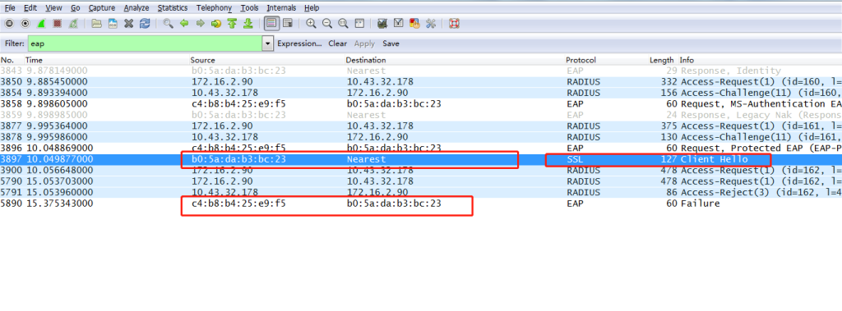
Task: Toggle packet list colorization
Action: [271, 24]
